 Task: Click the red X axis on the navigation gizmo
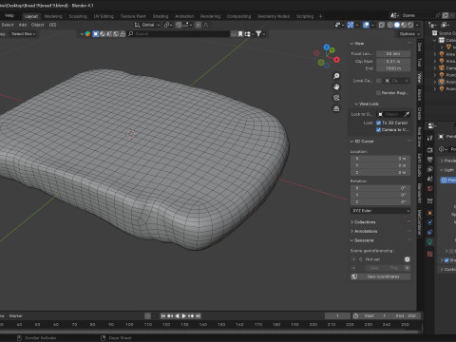336,60
